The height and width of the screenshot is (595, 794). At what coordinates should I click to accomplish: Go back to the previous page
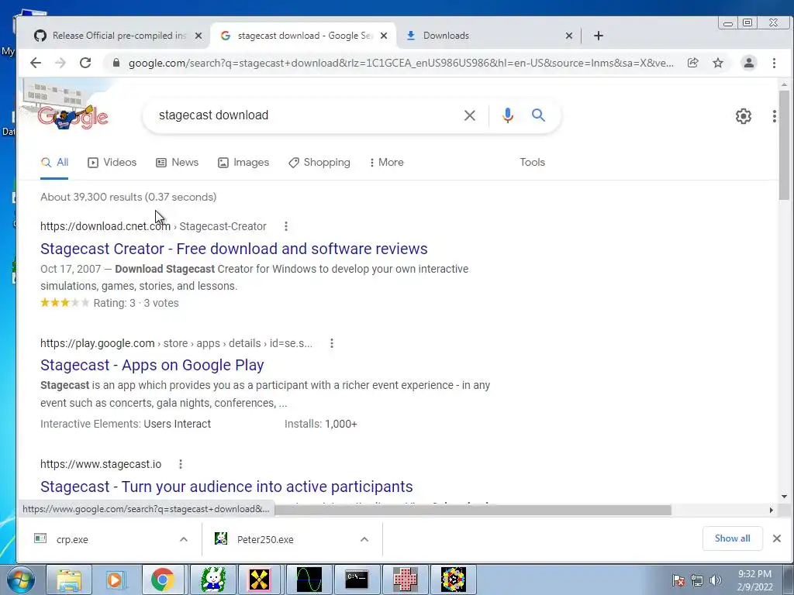point(36,63)
